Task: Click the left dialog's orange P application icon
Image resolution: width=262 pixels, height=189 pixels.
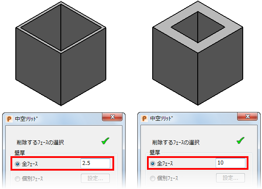Action: [x=9, y=119]
